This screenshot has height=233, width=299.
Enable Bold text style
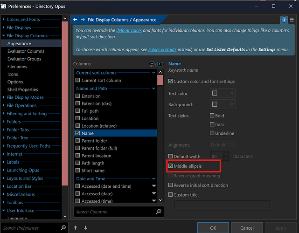pyautogui.click(x=212, y=115)
